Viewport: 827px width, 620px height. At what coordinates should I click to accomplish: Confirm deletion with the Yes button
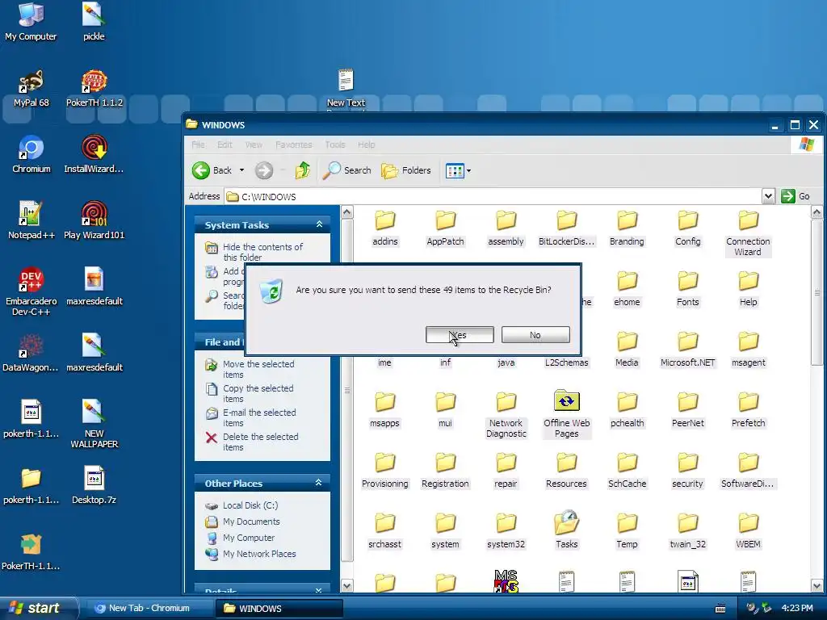460,335
